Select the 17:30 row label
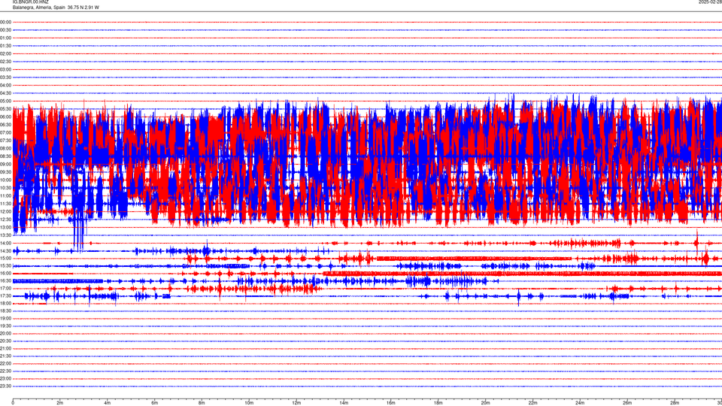 [x=5, y=296]
